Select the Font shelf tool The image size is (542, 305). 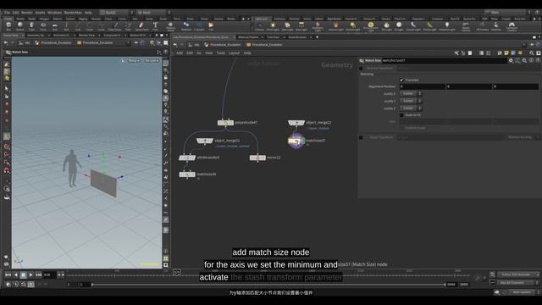[x=155, y=26]
